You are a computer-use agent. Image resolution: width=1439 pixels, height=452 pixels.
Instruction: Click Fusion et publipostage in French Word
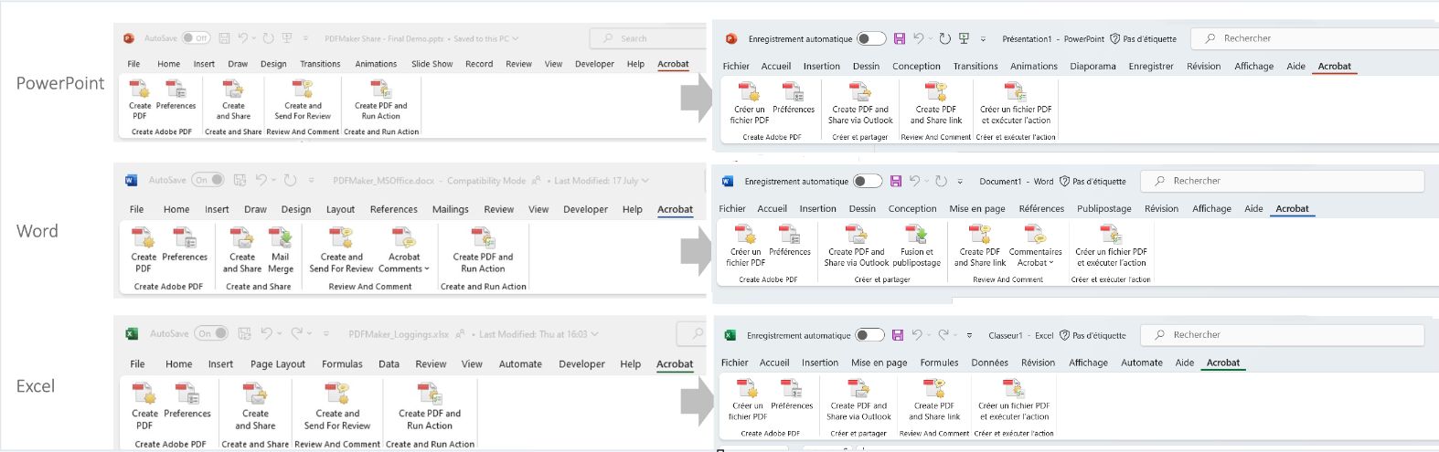[916, 247]
